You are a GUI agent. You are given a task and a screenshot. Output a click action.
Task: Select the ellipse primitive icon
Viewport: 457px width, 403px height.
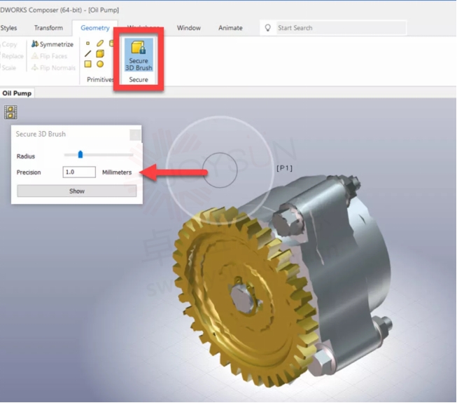100,43
